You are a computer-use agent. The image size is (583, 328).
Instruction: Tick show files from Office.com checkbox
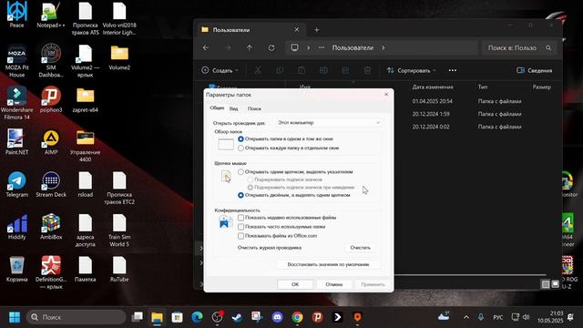point(240,236)
